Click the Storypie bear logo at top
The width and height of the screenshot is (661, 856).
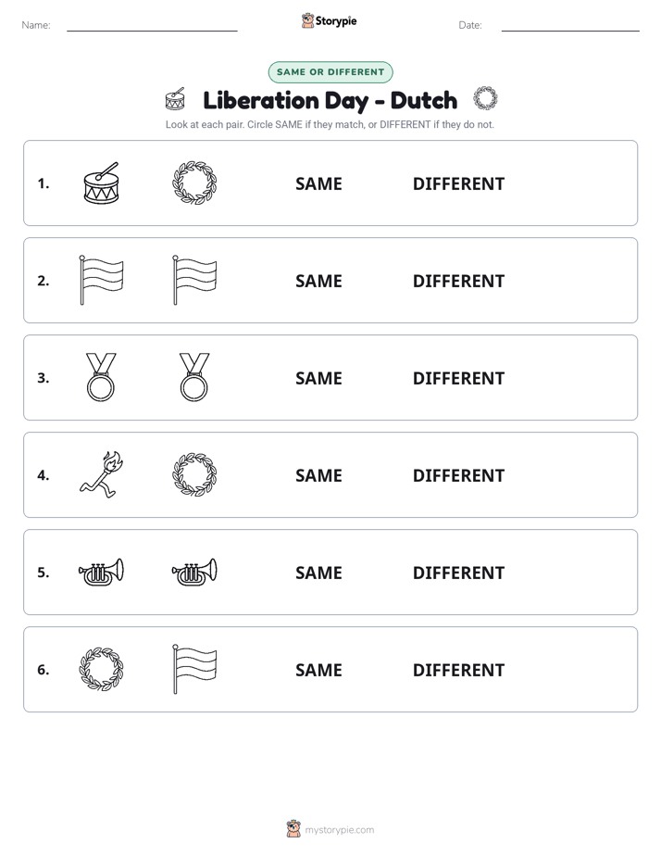(307, 20)
